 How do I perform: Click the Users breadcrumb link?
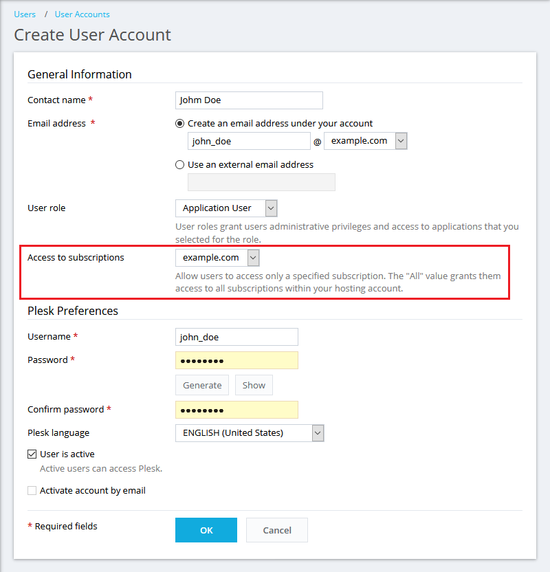tap(25, 14)
